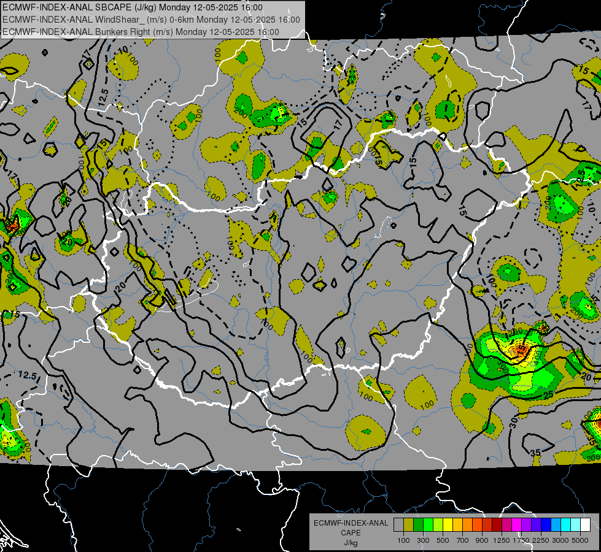The image size is (601, 552).
Task: Click the WindShear 0-6km title line
Action: pyautogui.click(x=151, y=20)
